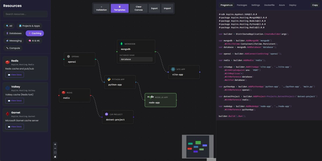Open the Dockerfile tab
Screen dimensions: 322x161
tap(269, 5)
